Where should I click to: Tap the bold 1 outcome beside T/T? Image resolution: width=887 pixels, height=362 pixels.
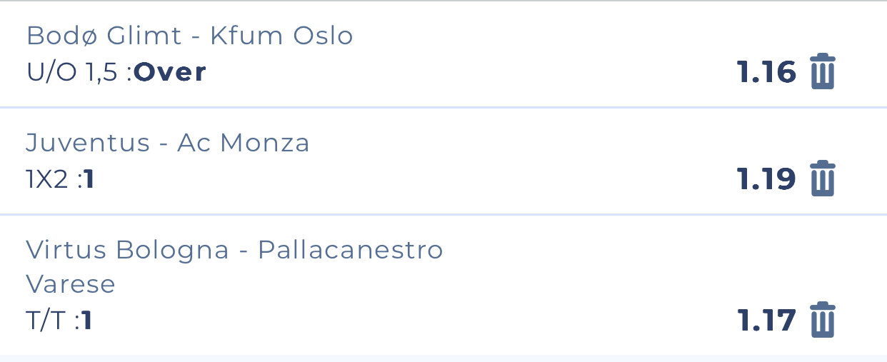(87, 321)
